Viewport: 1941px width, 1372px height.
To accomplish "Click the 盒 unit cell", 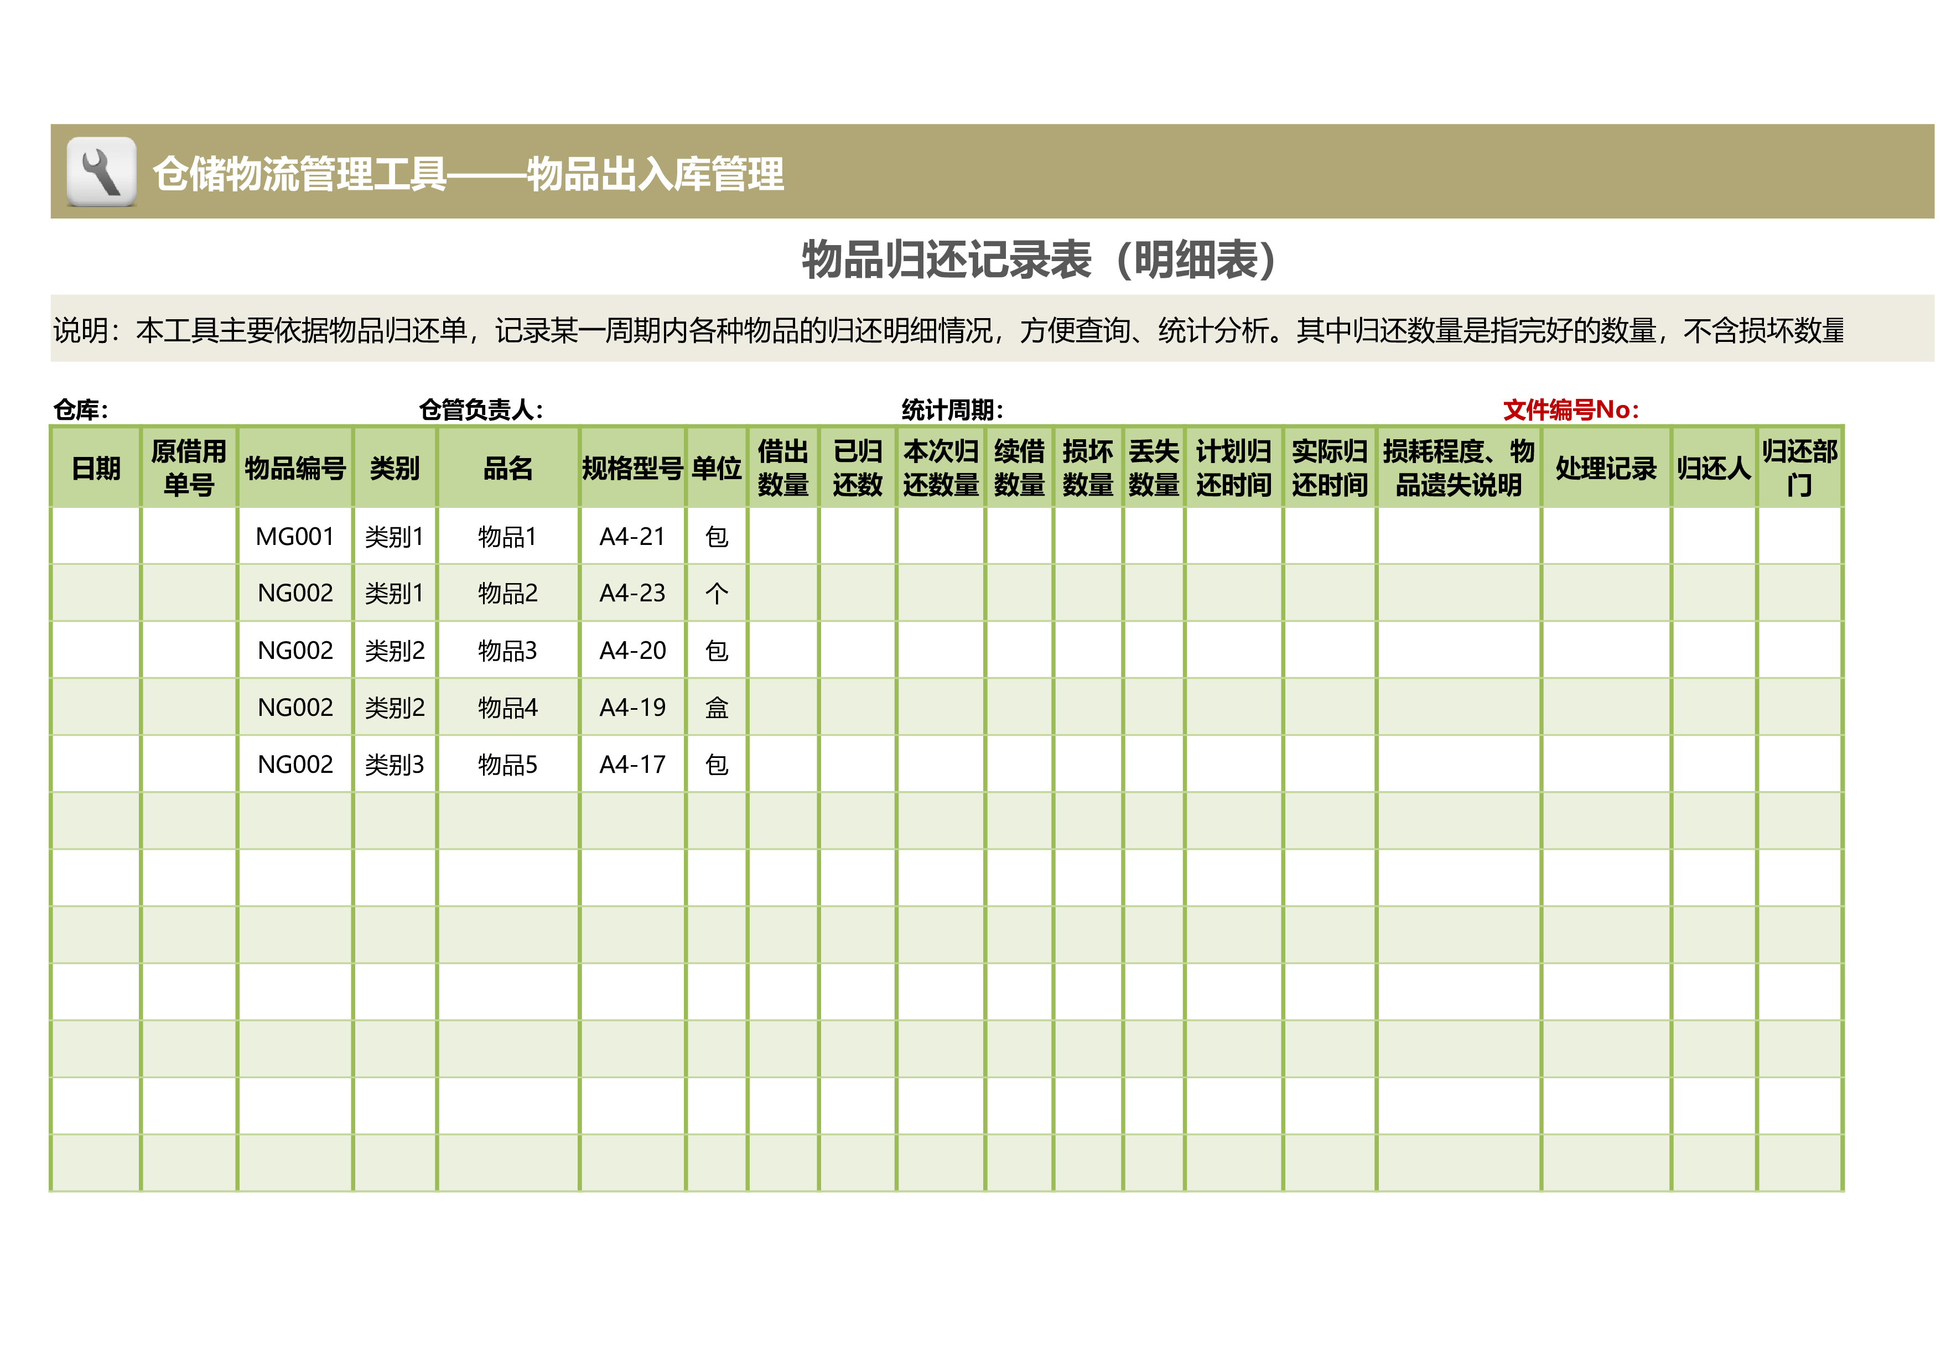I will pyautogui.click(x=717, y=706).
